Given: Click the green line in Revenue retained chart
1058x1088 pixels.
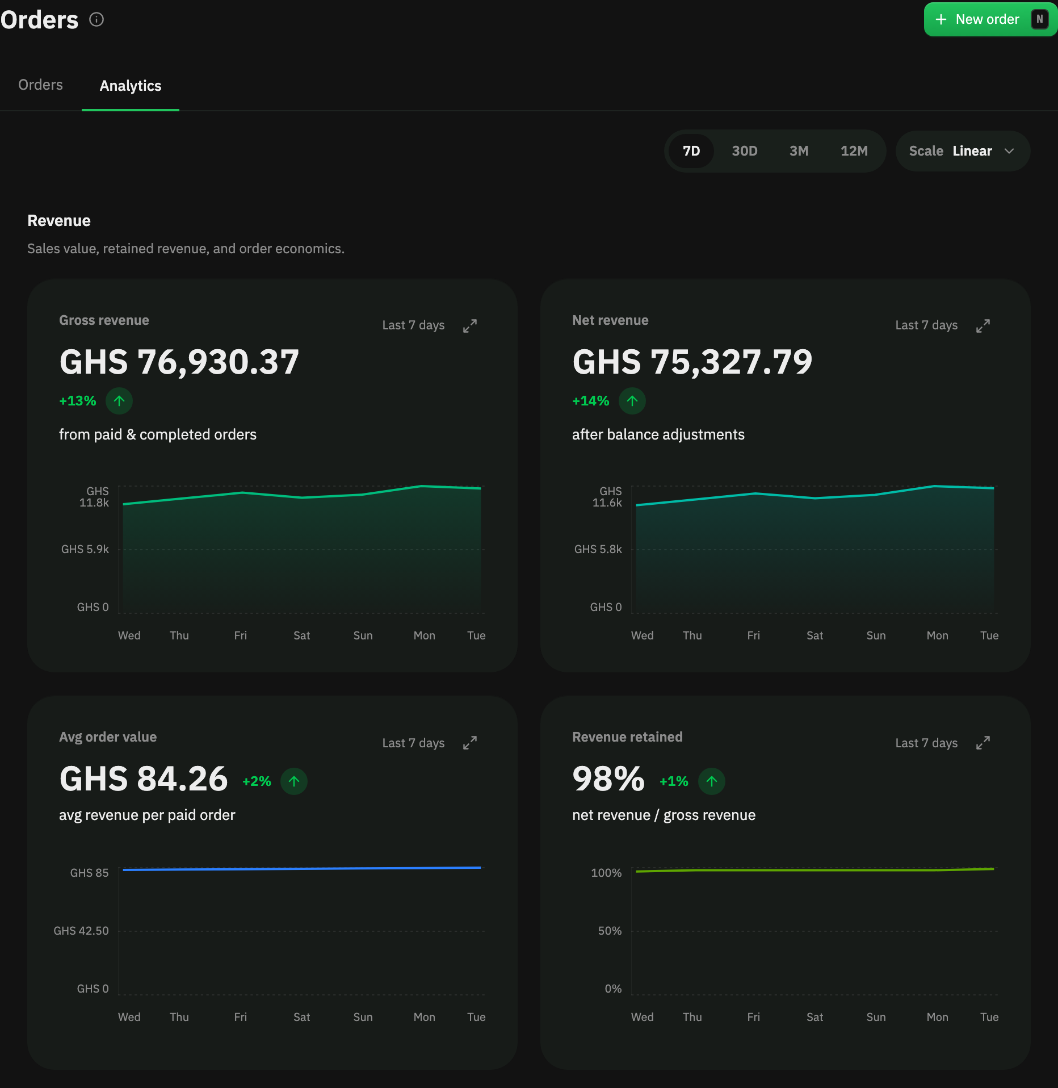Looking at the screenshot, I should pos(815,870).
